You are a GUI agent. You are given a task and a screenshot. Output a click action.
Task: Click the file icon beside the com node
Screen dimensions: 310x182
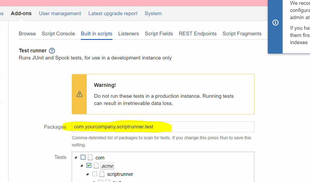[90, 157]
